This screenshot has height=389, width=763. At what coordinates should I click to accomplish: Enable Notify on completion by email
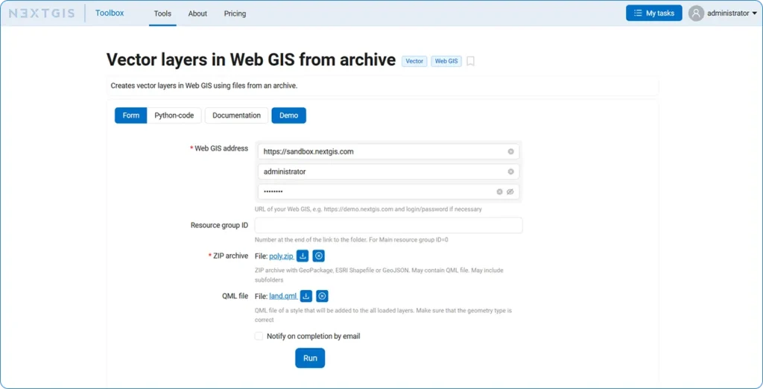[259, 336]
